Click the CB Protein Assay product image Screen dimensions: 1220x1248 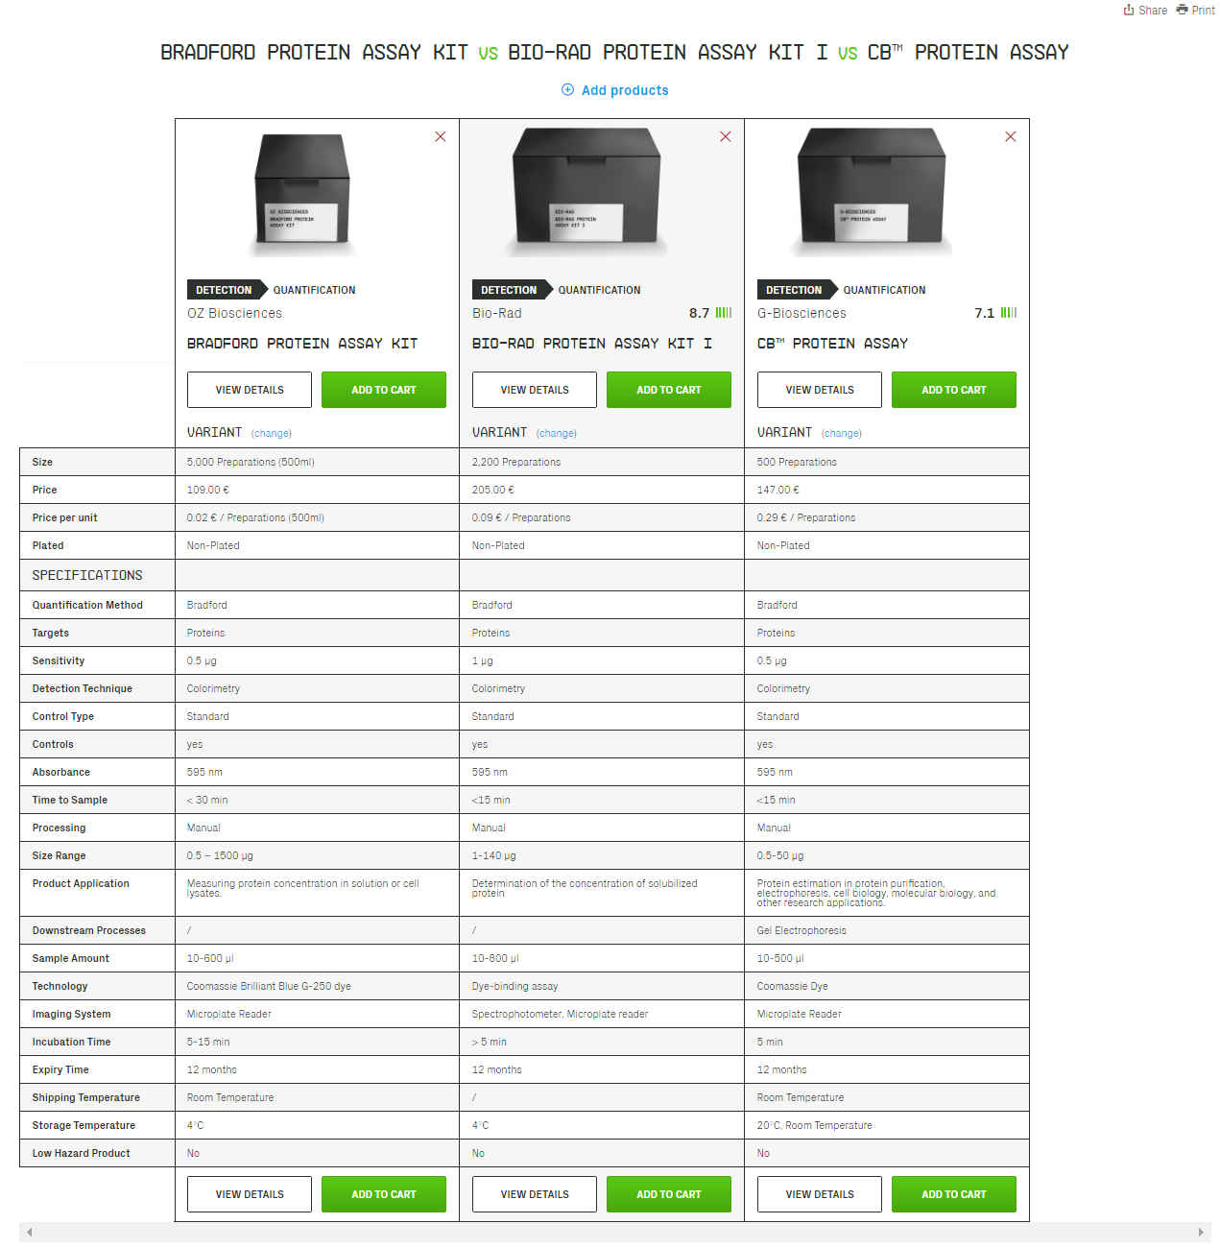872,192
